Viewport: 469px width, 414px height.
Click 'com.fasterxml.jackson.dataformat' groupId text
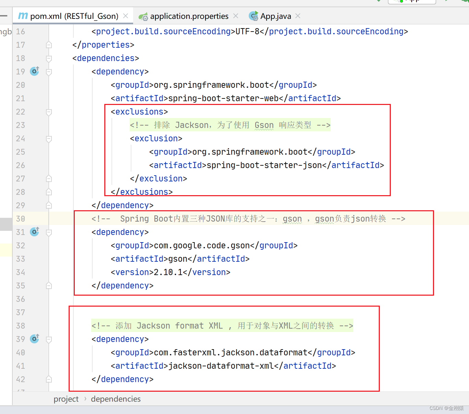(x=231, y=353)
